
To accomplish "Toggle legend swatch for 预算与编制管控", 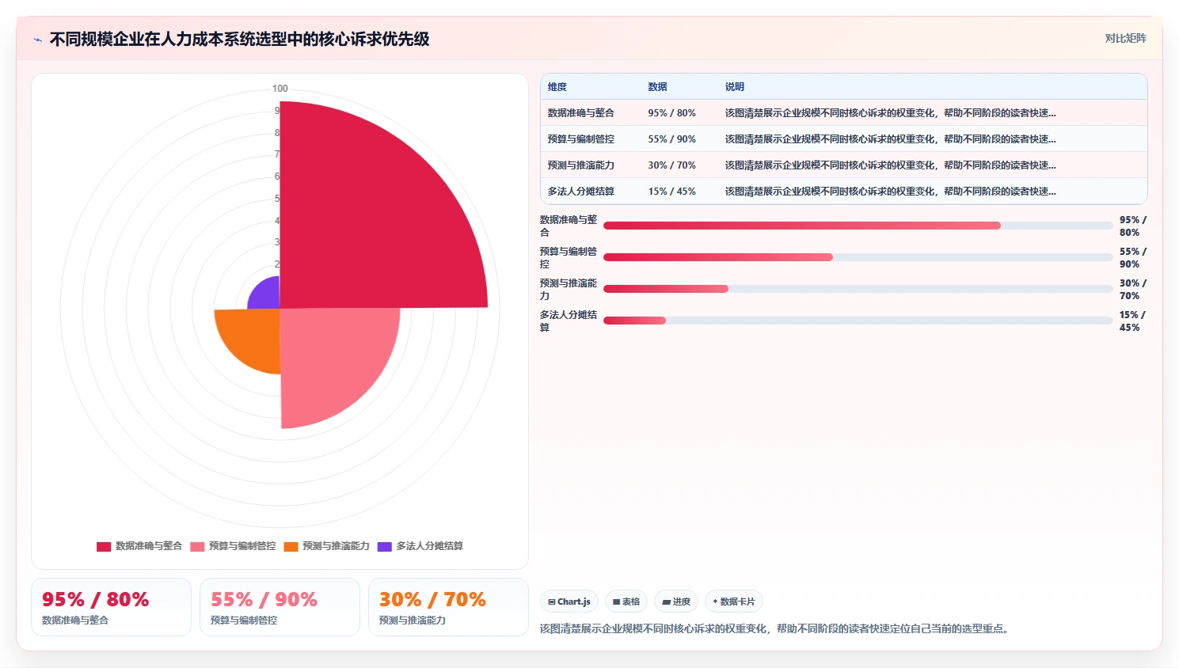I will [197, 546].
